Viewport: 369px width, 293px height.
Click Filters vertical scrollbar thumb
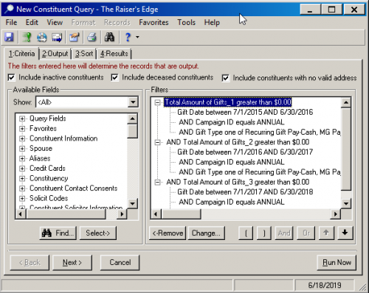pyautogui.click(x=346, y=149)
